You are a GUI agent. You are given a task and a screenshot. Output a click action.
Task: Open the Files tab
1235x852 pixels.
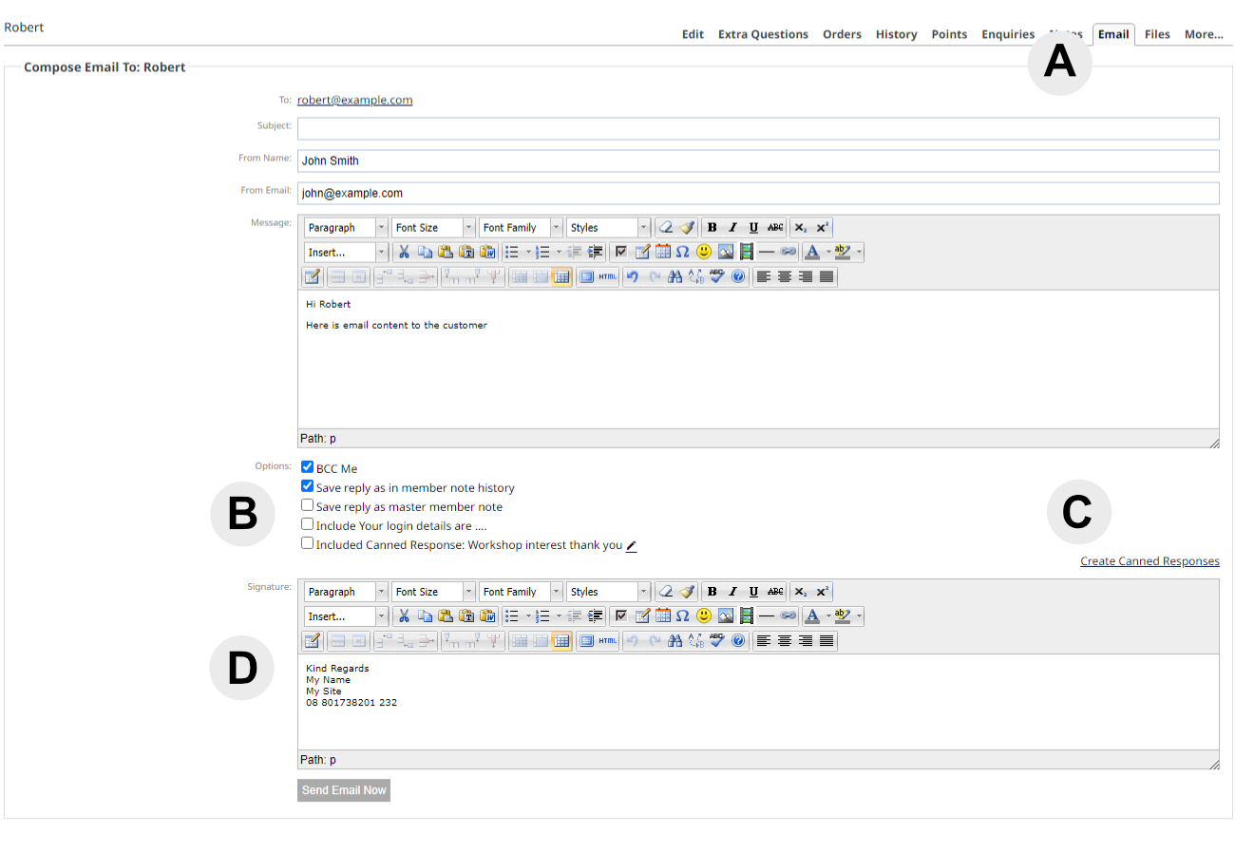point(1157,34)
